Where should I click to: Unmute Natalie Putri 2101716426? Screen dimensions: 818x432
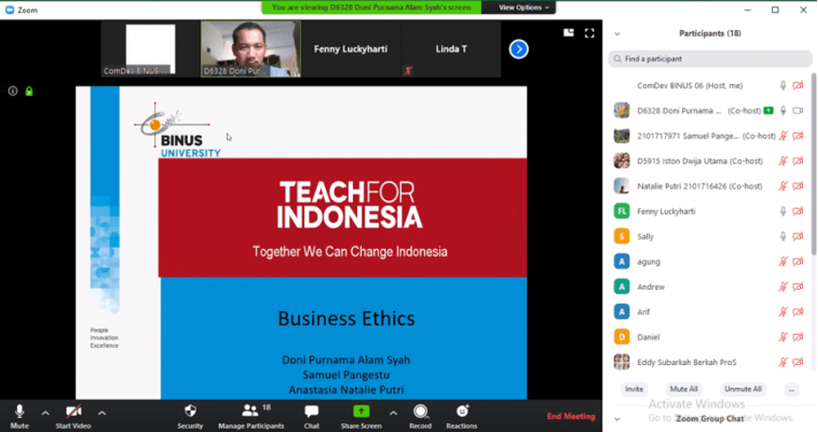[783, 186]
